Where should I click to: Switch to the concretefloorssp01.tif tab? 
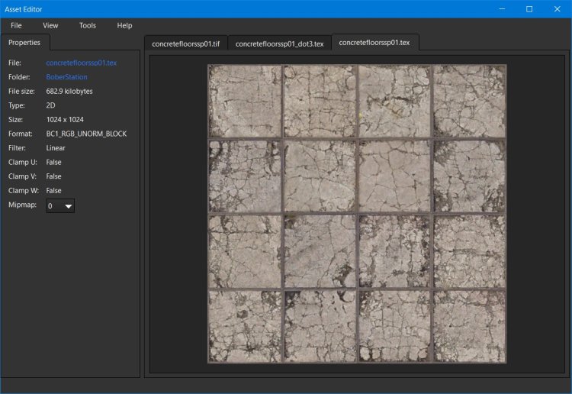point(185,44)
